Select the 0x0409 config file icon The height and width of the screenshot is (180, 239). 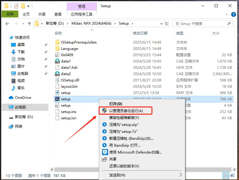pos(57,55)
